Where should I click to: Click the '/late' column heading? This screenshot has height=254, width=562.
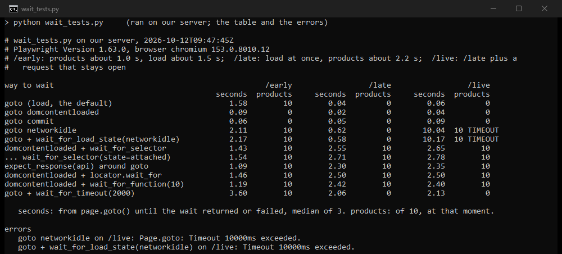click(379, 85)
